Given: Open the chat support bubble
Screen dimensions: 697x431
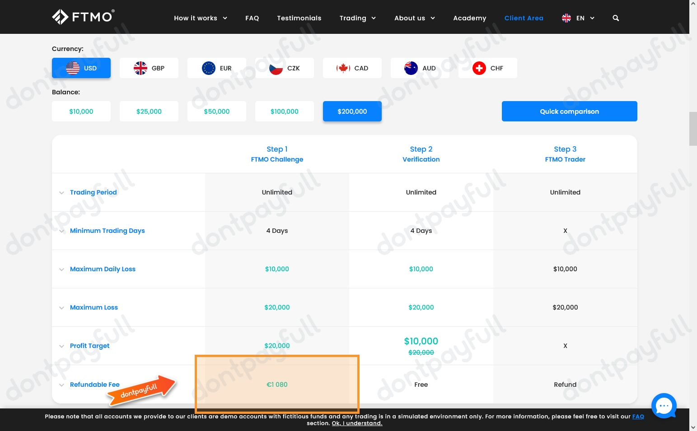Looking at the screenshot, I should tap(664, 405).
